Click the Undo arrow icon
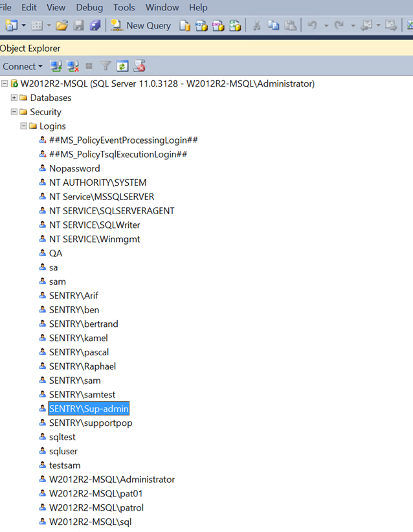 (x=312, y=25)
